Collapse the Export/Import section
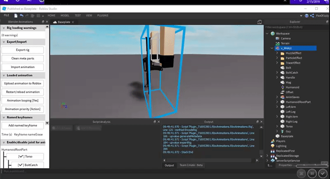330x179 pixels. (x=4, y=42)
